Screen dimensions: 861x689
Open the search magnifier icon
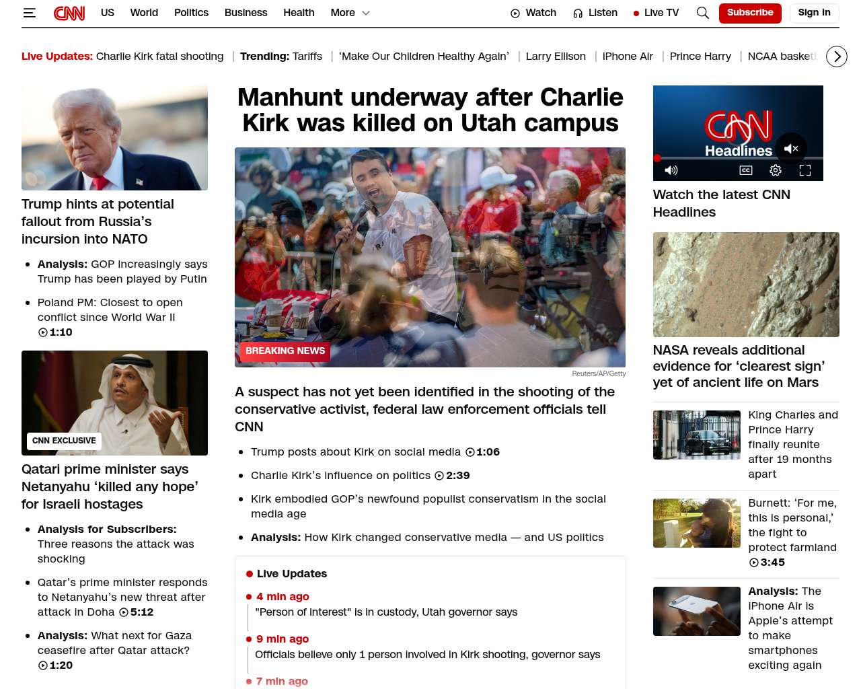pos(703,13)
